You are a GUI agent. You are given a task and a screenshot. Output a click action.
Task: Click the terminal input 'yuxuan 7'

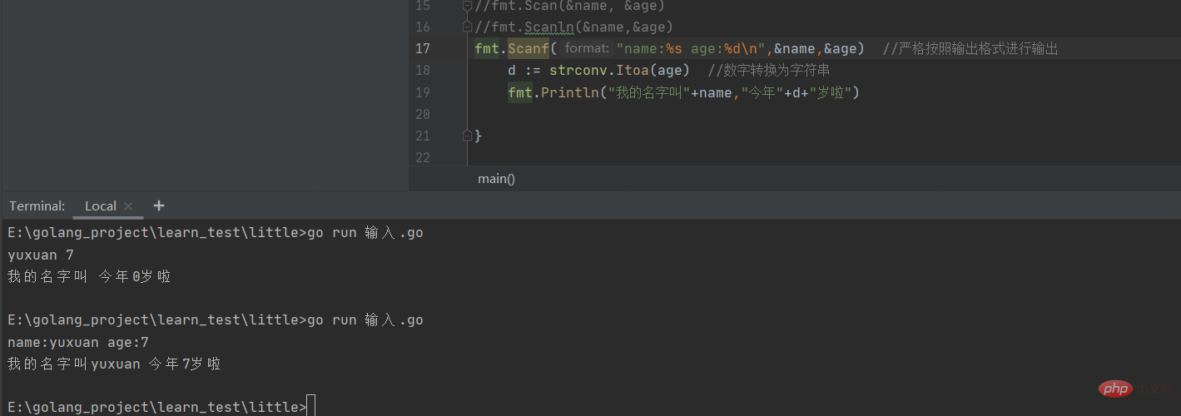coord(41,255)
